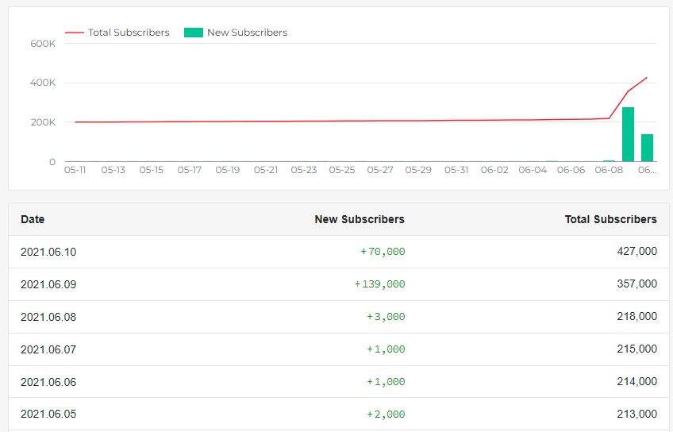Click the +2,000 new subscribers value
Viewport: 673px width, 432px height.
(x=386, y=415)
